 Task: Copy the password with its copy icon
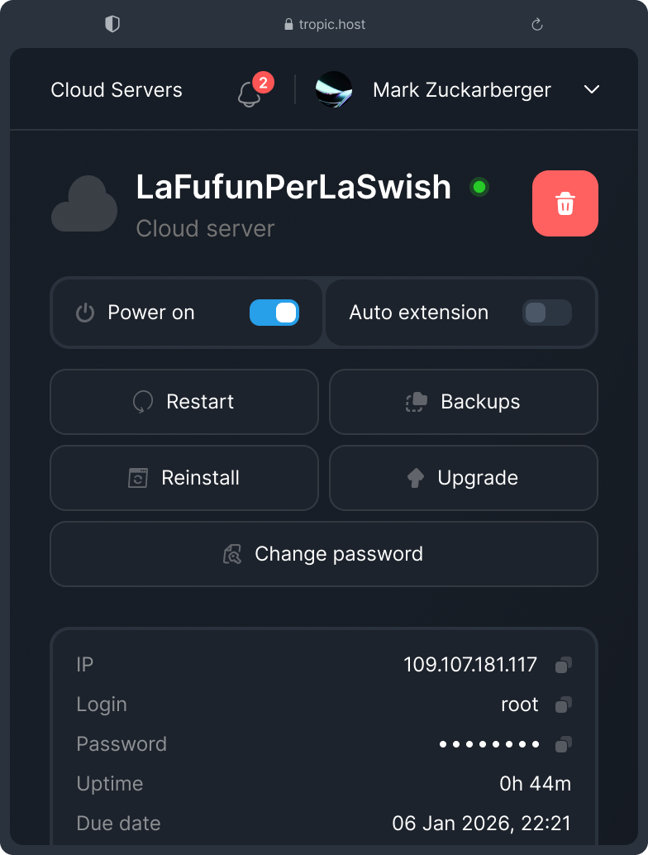pyautogui.click(x=565, y=744)
